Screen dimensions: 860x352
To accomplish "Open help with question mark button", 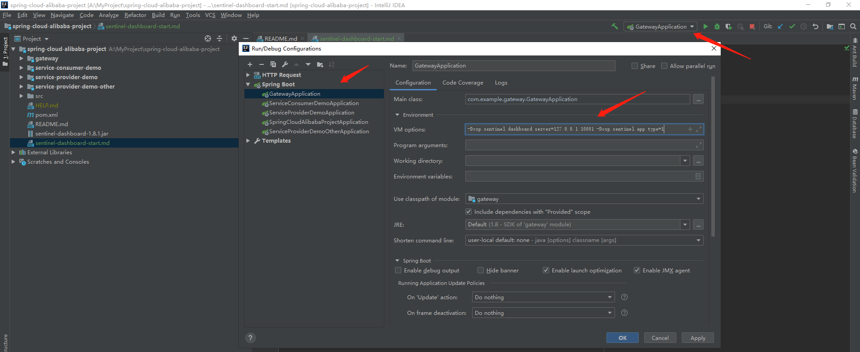I will coord(251,338).
